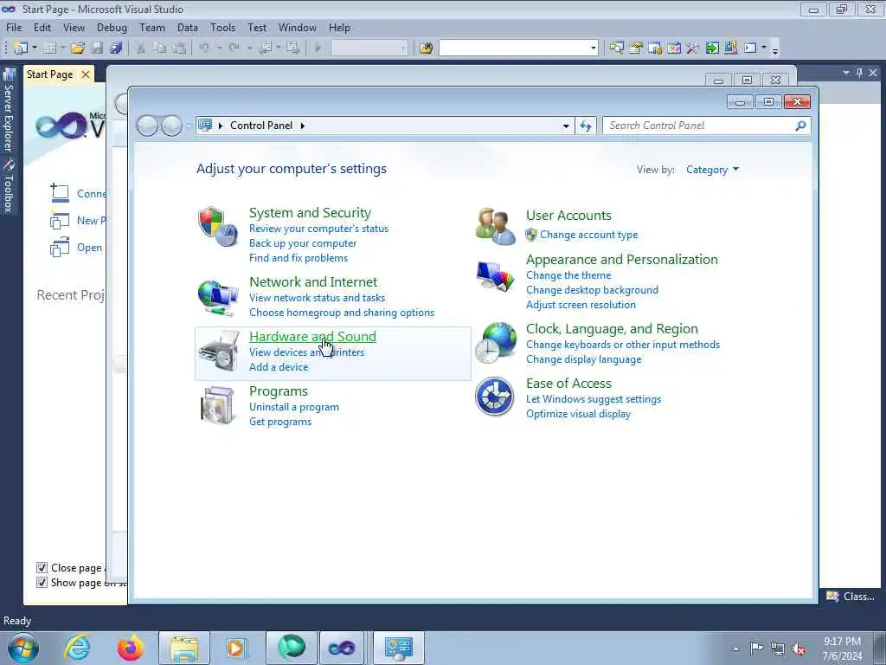Click the Find in Files toolbar icon
Image resolution: width=886 pixels, height=665 pixels.
click(426, 48)
